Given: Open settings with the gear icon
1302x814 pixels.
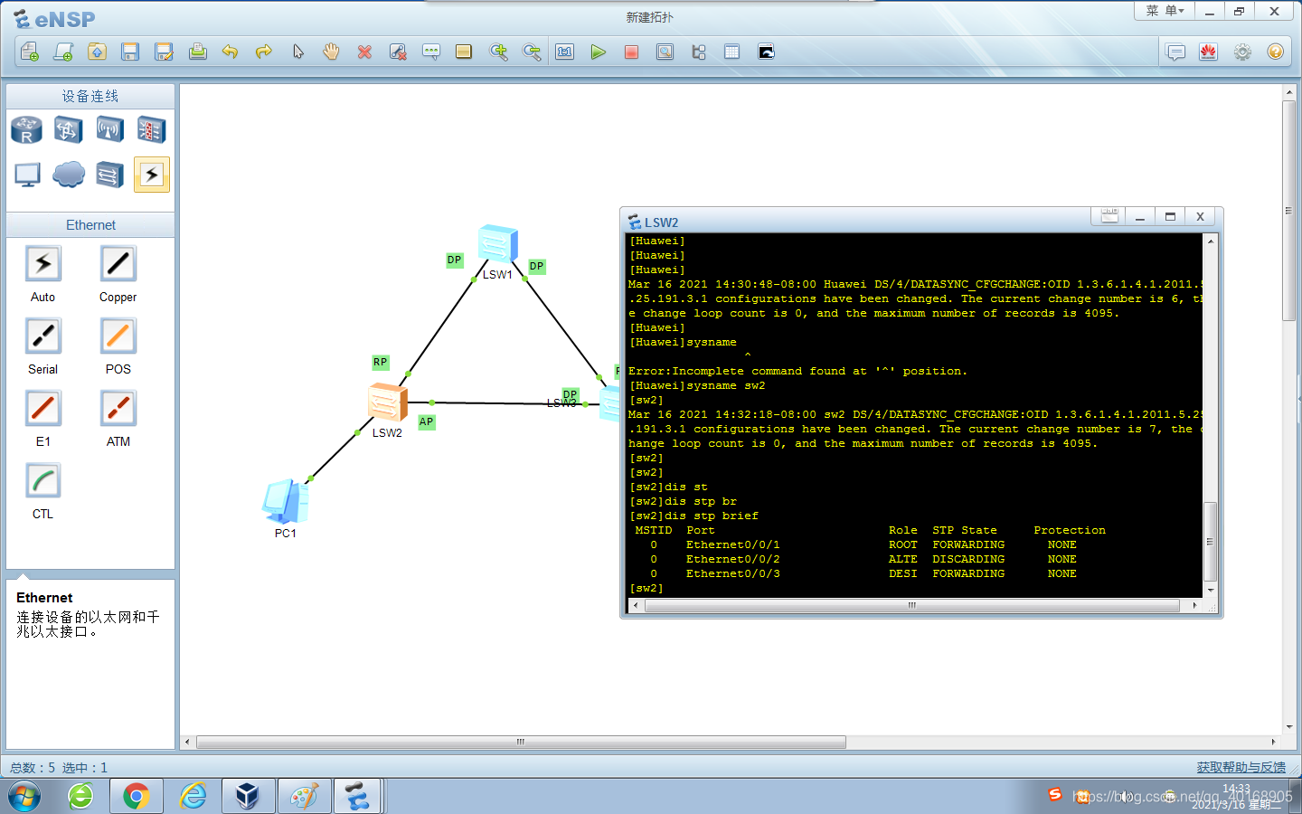Looking at the screenshot, I should pos(1242,52).
